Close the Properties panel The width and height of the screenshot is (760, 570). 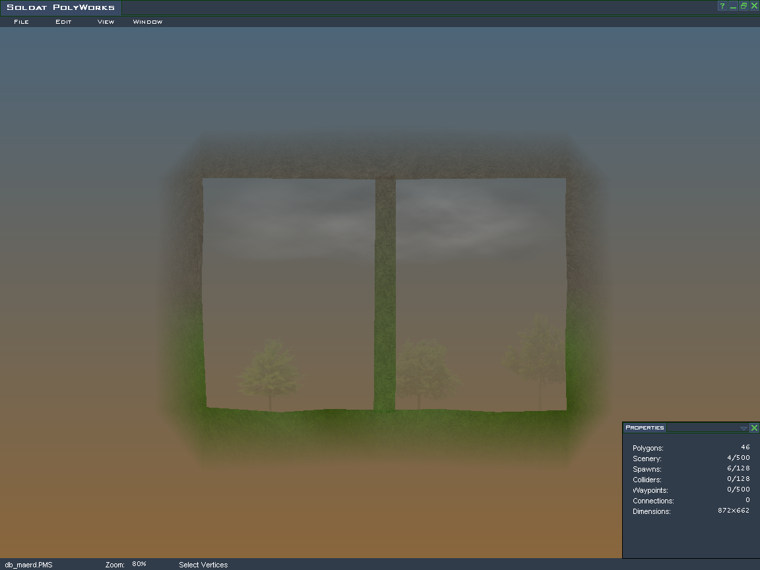(x=754, y=428)
